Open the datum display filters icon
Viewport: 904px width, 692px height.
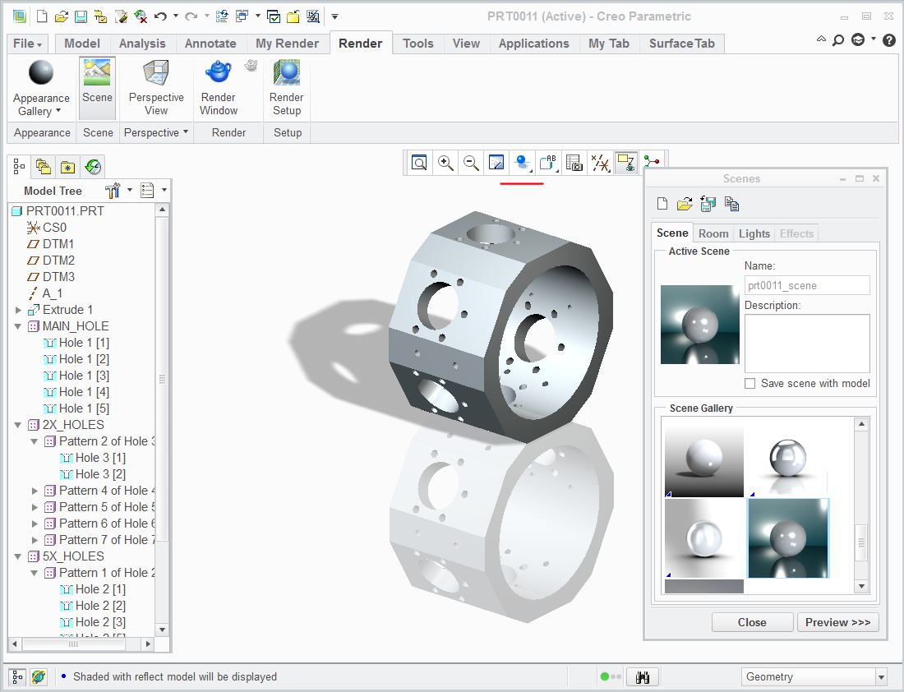(600, 164)
